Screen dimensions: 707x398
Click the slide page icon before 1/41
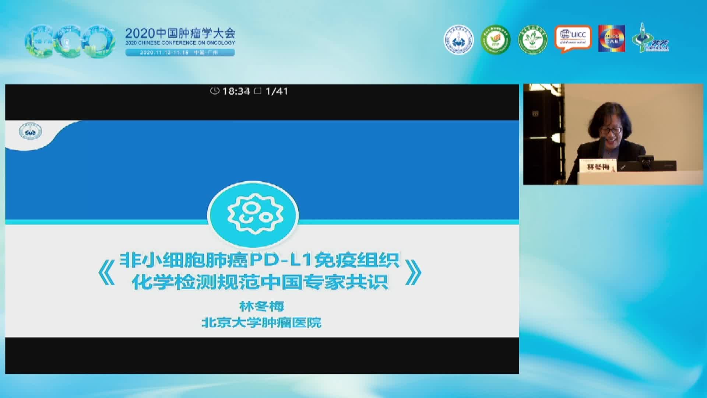(258, 91)
